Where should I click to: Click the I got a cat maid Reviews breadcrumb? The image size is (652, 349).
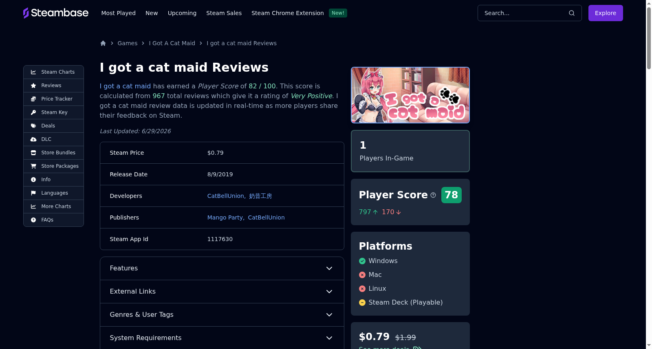point(242,43)
